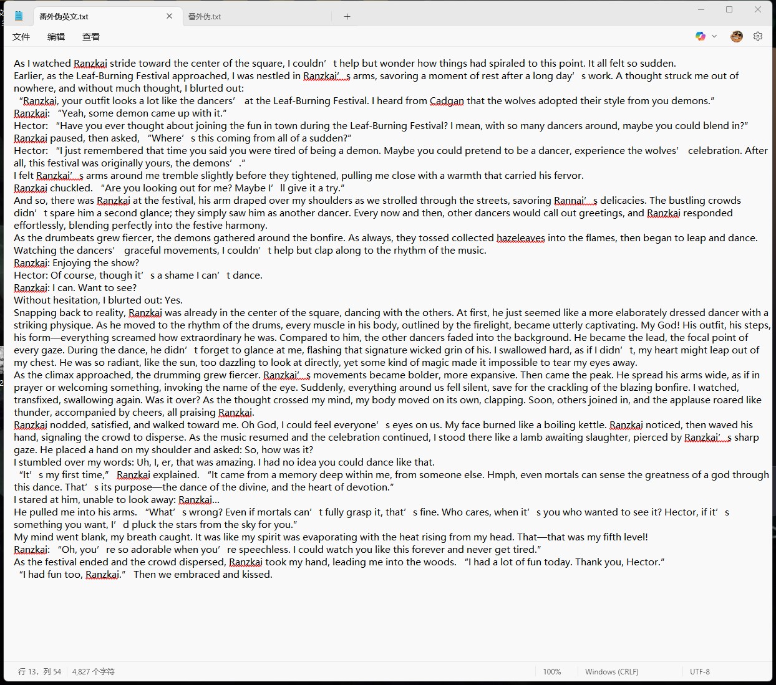The image size is (776, 685).
Task: Click the Windows (CRLF) line ending indicator
Action: point(611,671)
